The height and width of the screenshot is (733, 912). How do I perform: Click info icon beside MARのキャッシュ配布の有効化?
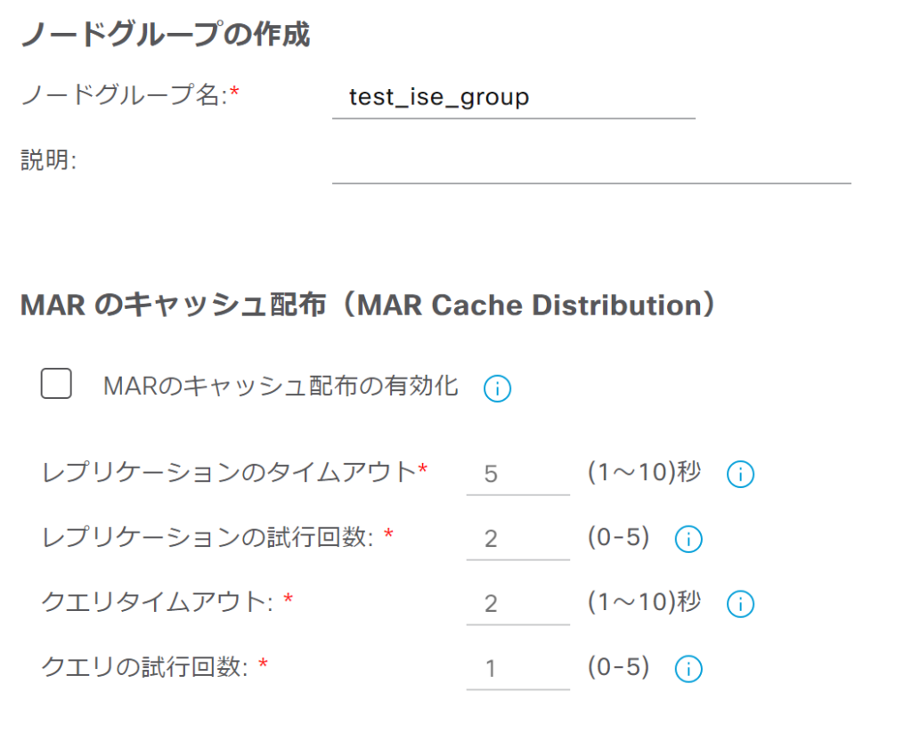pos(497,388)
